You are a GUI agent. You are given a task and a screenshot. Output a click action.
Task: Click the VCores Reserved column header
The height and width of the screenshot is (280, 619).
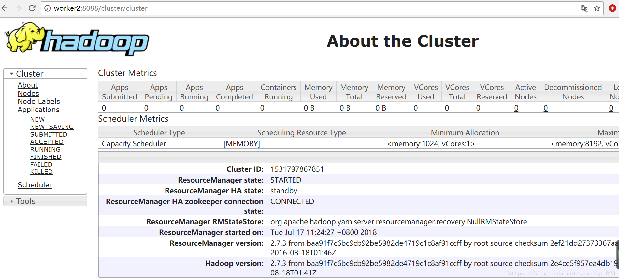click(492, 92)
